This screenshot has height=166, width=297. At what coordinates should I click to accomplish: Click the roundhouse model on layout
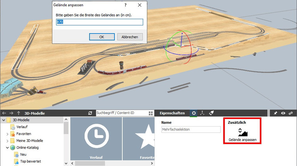coord(10,88)
